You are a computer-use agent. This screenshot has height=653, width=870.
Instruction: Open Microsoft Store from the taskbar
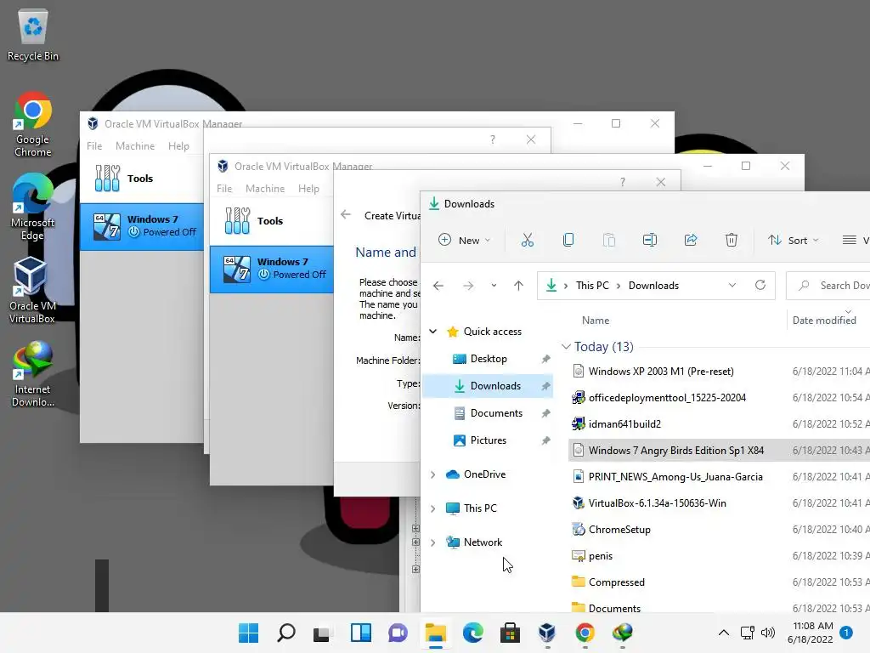click(x=510, y=633)
